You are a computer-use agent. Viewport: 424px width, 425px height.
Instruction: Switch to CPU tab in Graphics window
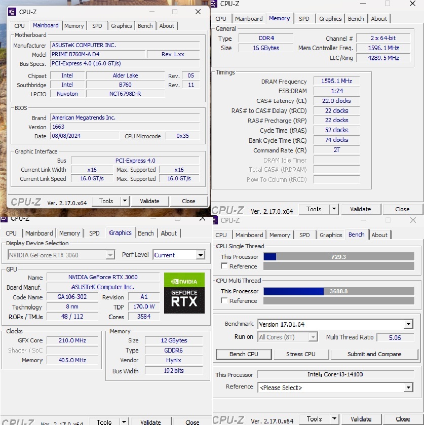[11, 233]
